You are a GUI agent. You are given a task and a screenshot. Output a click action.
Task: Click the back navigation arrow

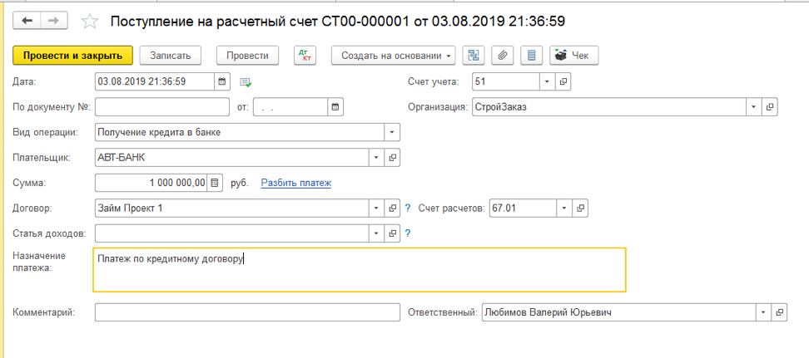pyautogui.click(x=27, y=20)
